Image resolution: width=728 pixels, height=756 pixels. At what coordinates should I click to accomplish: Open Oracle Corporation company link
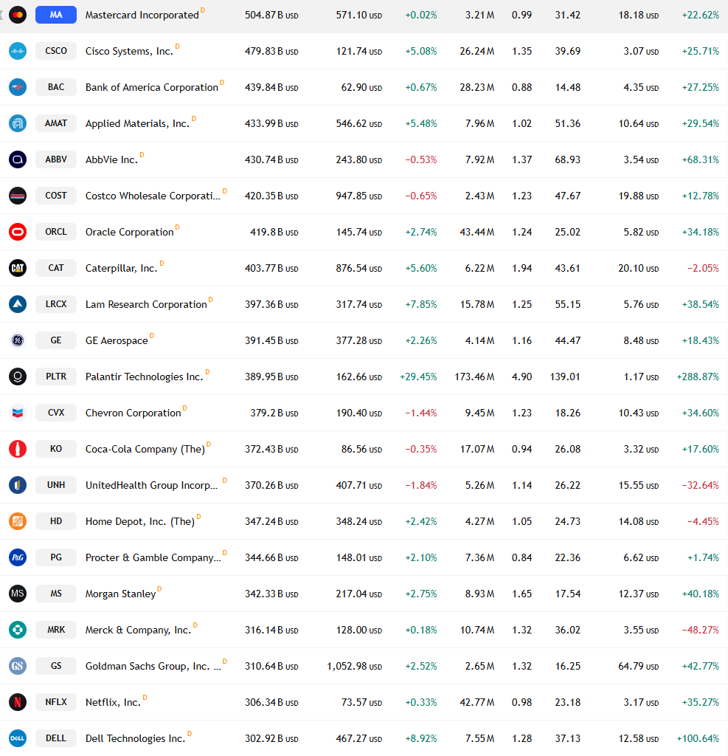129,232
